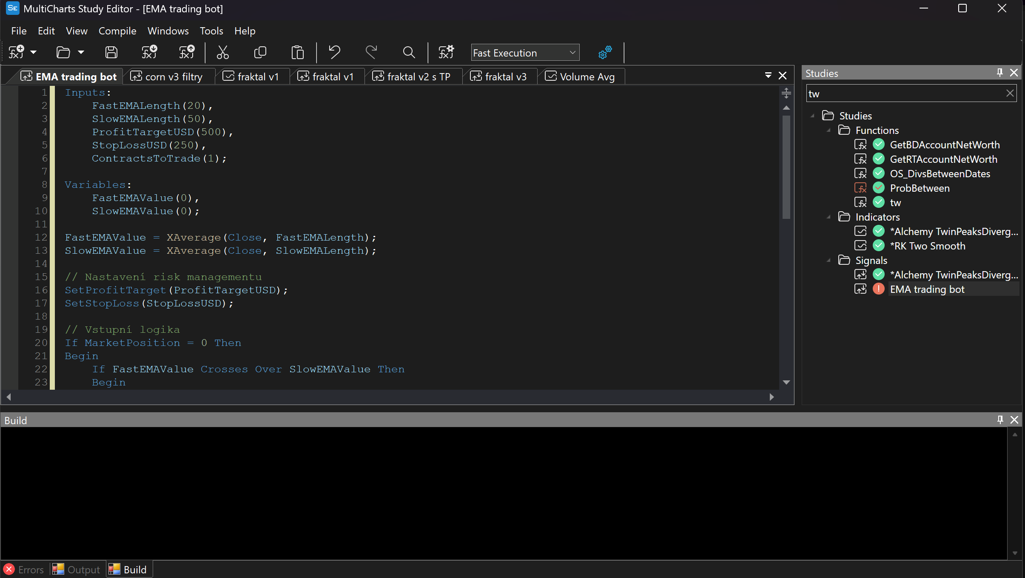Select EMA trading bot signal
Image resolution: width=1025 pixels, height=578 pixels.
pyautogui.click(x=927, y=289)
